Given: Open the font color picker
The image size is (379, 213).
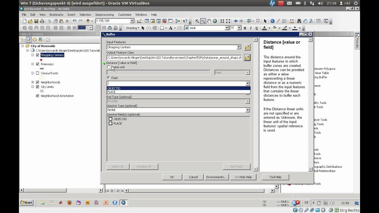Looking at the screenshot, I should [x=264, y=28].
